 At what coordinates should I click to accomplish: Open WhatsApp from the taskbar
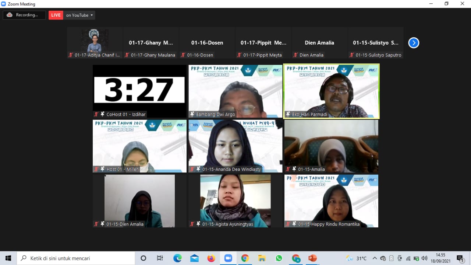click(x=279, y=258)
